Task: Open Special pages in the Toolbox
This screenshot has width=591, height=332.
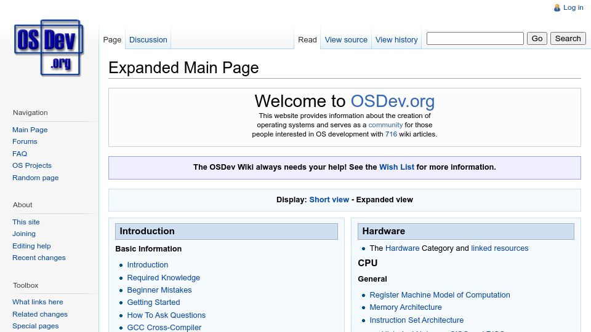Action: (35, 326)
